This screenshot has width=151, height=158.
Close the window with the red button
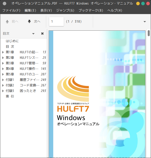tap(148, 4)
